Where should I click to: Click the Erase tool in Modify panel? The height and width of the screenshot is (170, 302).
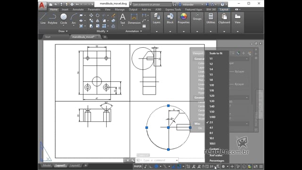click(x=113, y=15)
